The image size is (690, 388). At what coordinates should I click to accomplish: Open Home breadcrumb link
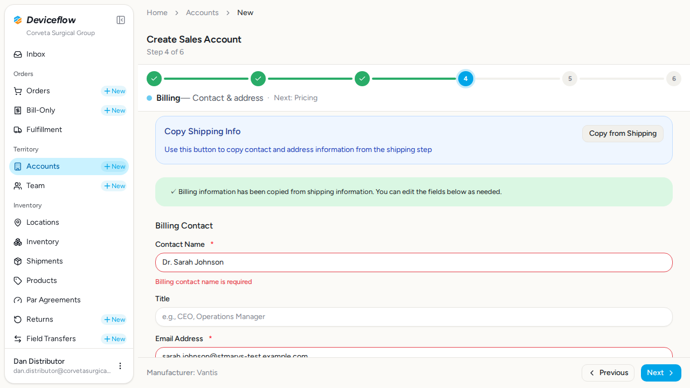coord(157,12)
